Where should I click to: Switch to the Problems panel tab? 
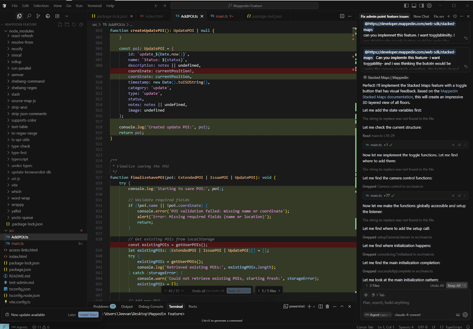point(104,307)
